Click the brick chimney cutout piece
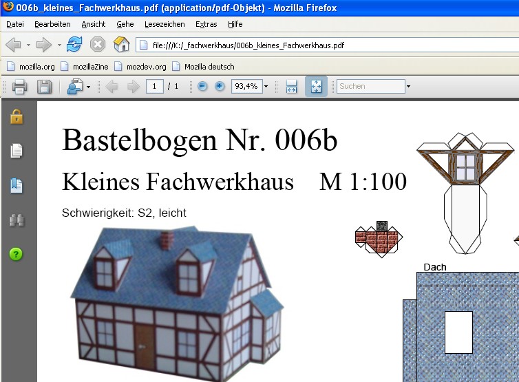This screenshot has width=519, height=382. point(379,239)
